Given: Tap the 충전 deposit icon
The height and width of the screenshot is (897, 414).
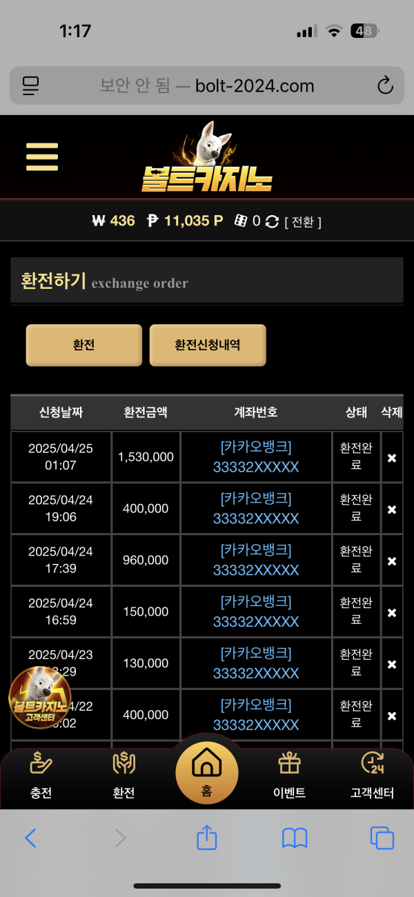Looking at the screenshot, I should pyautogui.click(x=41, y=763).
